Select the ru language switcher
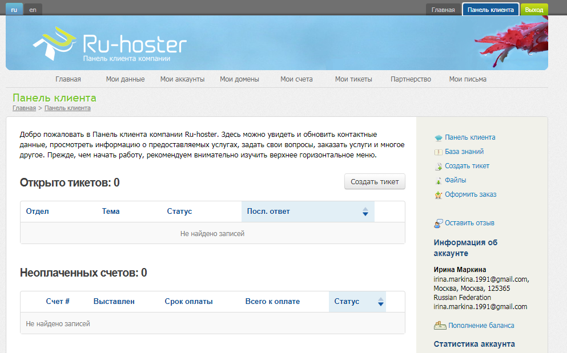 tap(13, 9)
